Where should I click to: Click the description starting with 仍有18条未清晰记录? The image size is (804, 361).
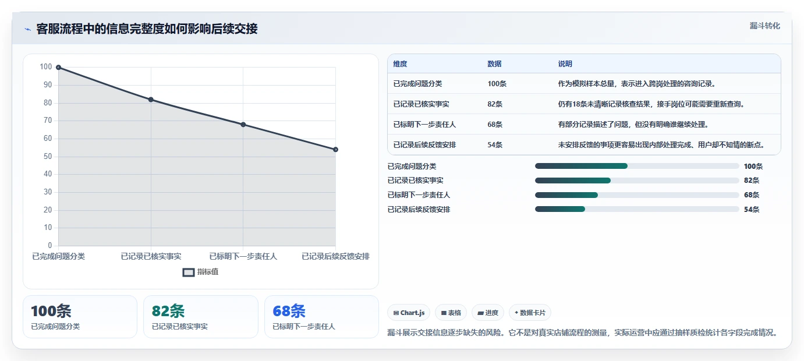coord(651,104)
